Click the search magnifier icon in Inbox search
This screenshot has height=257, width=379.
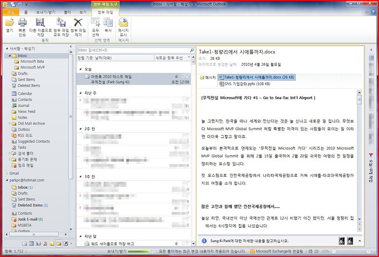(192, 50)
